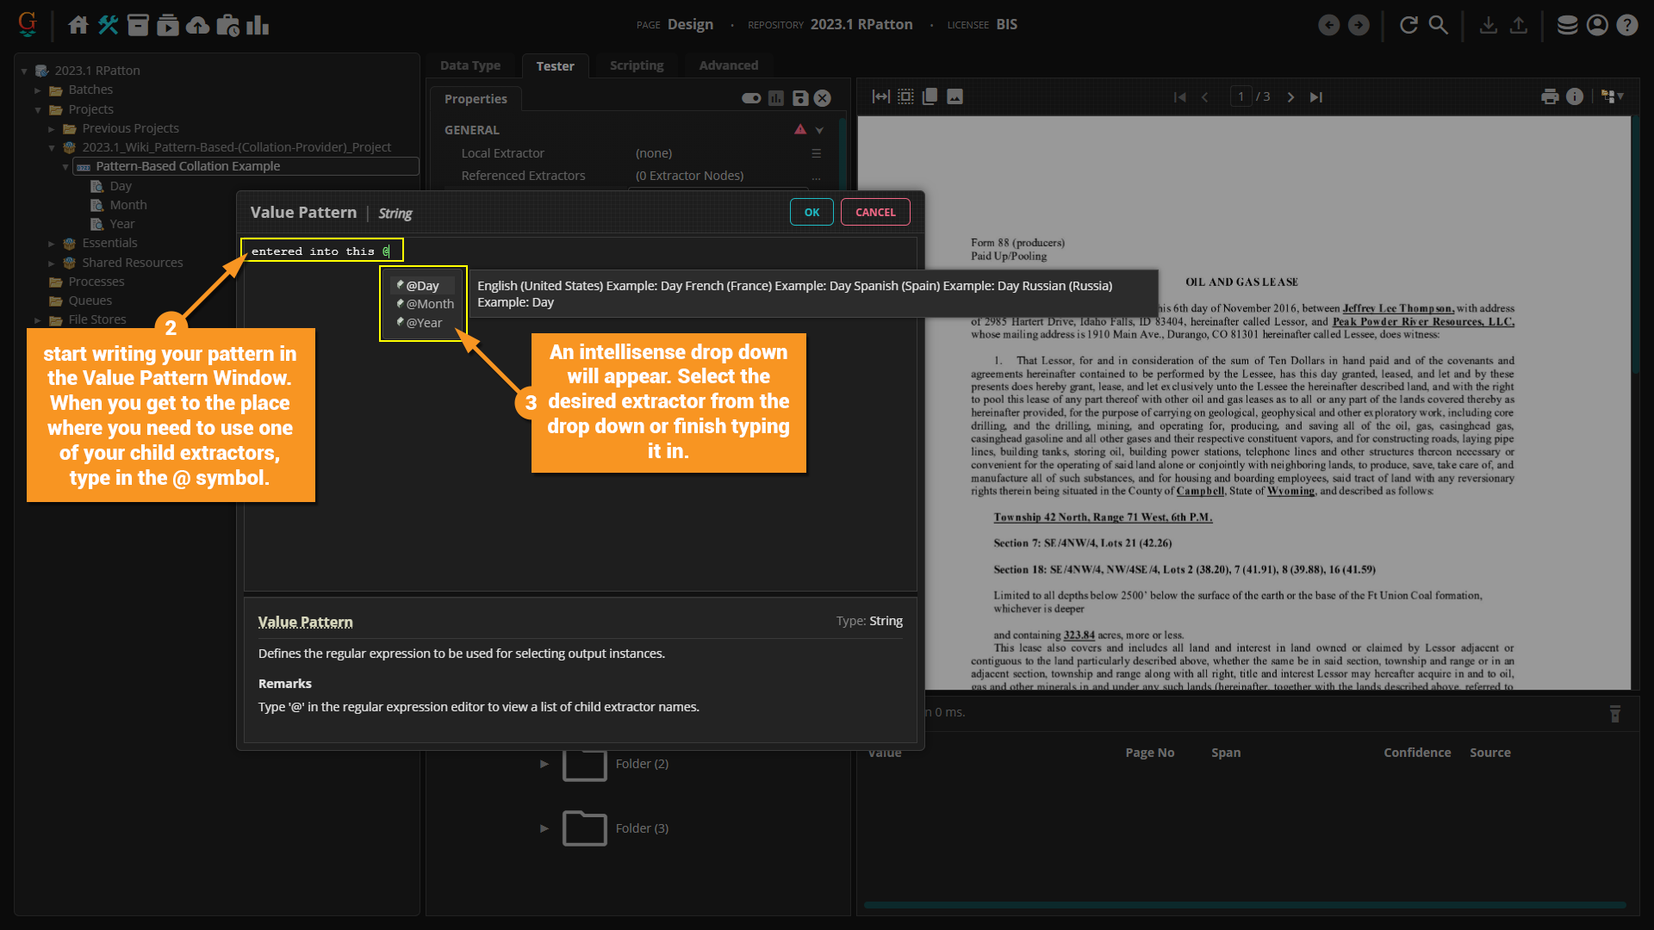Toggle the switch in Properties header
The width and height of the screenshot is (1654, 930).
tap(751, 98)
